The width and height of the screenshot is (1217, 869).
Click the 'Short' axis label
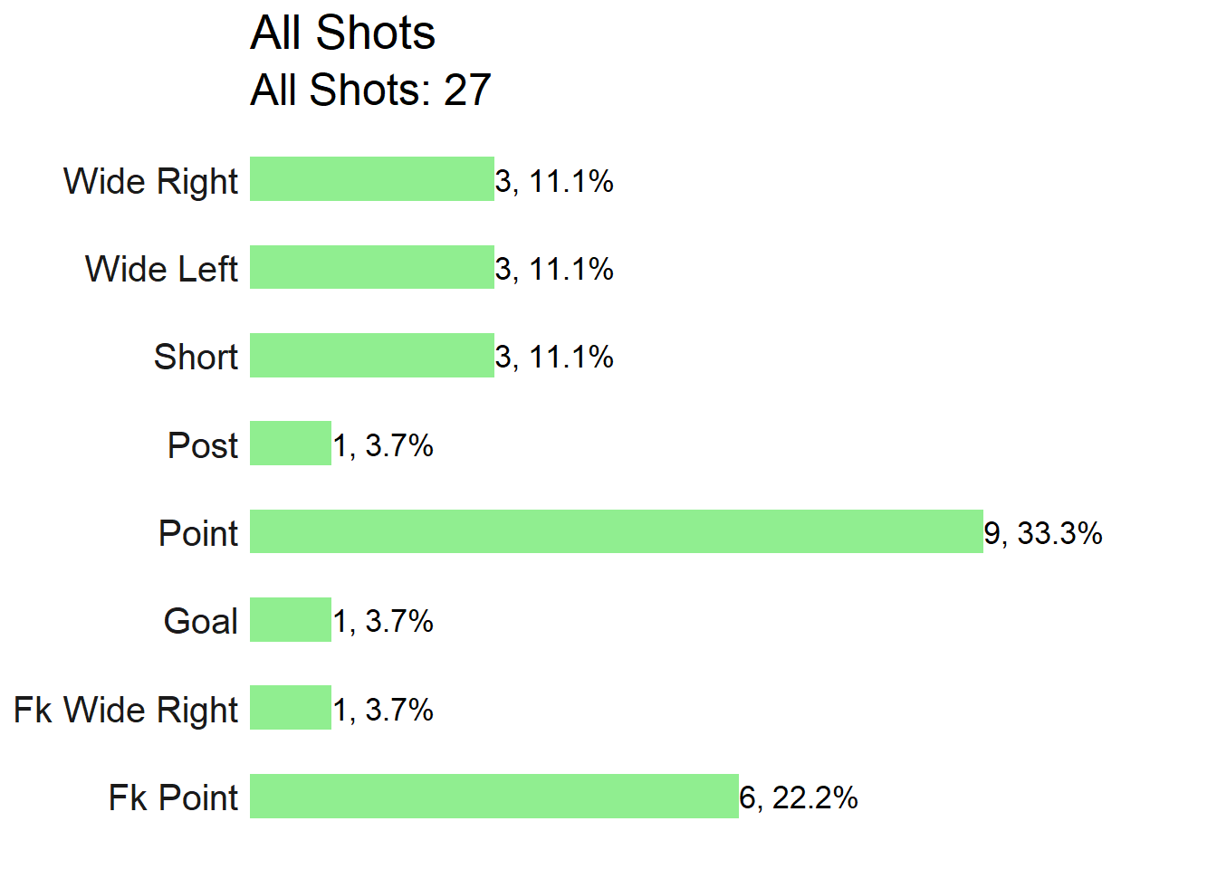pos(196,357)
